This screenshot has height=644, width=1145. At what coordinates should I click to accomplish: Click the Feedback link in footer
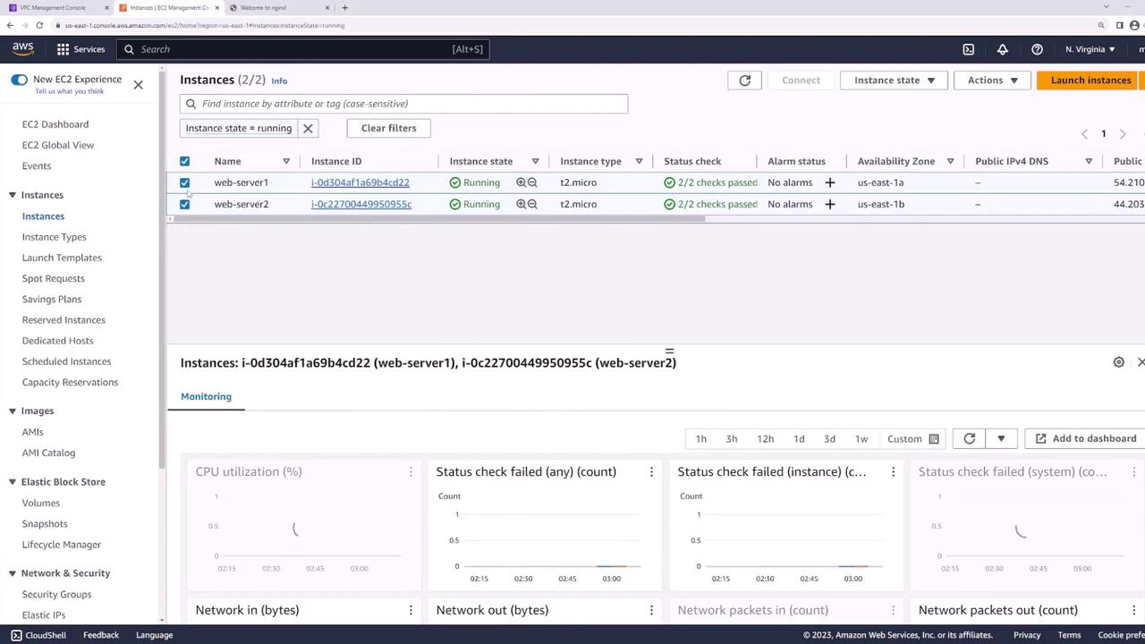click(x=101, y=635)
